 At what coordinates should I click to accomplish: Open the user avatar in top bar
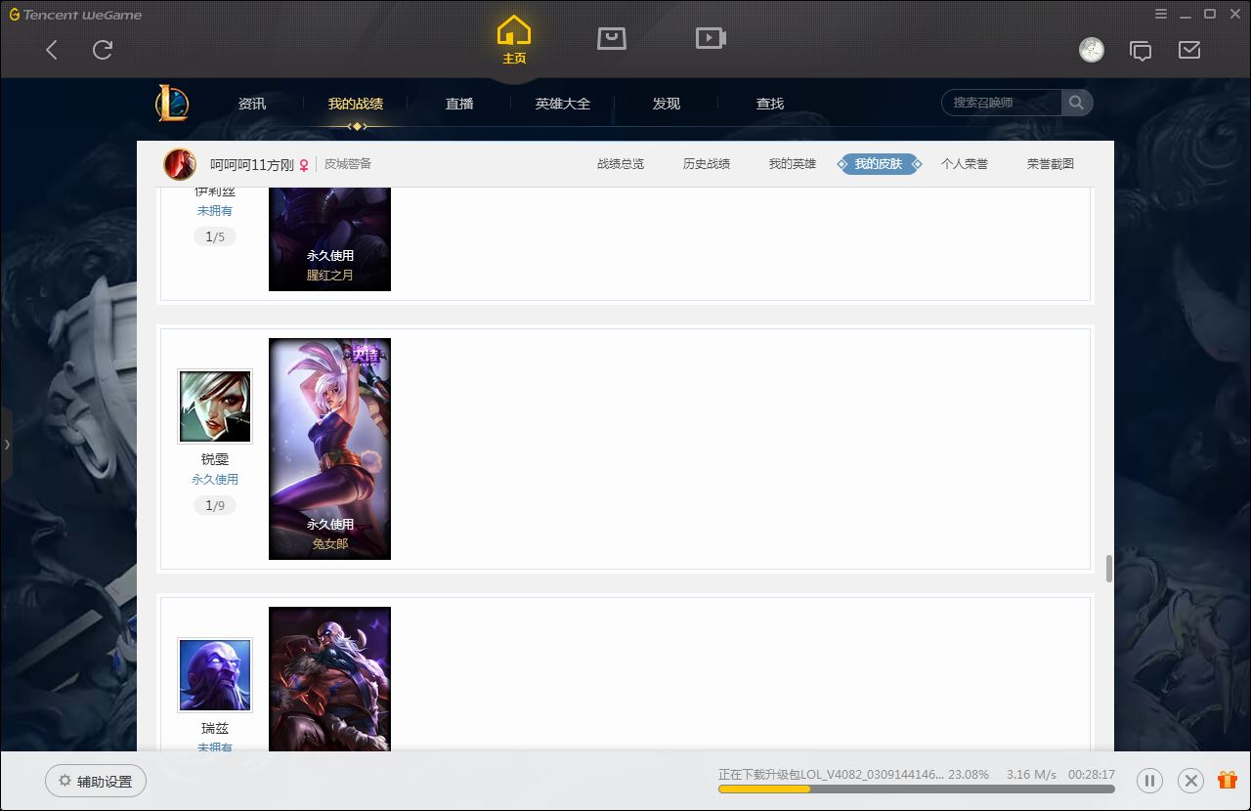pos(1092,50)
